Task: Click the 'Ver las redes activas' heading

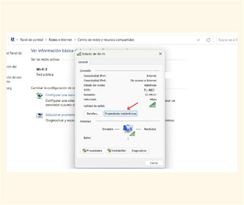Action: click(x=45, y=59)
